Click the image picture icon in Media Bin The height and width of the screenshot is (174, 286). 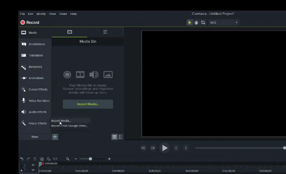coord(108,75)
